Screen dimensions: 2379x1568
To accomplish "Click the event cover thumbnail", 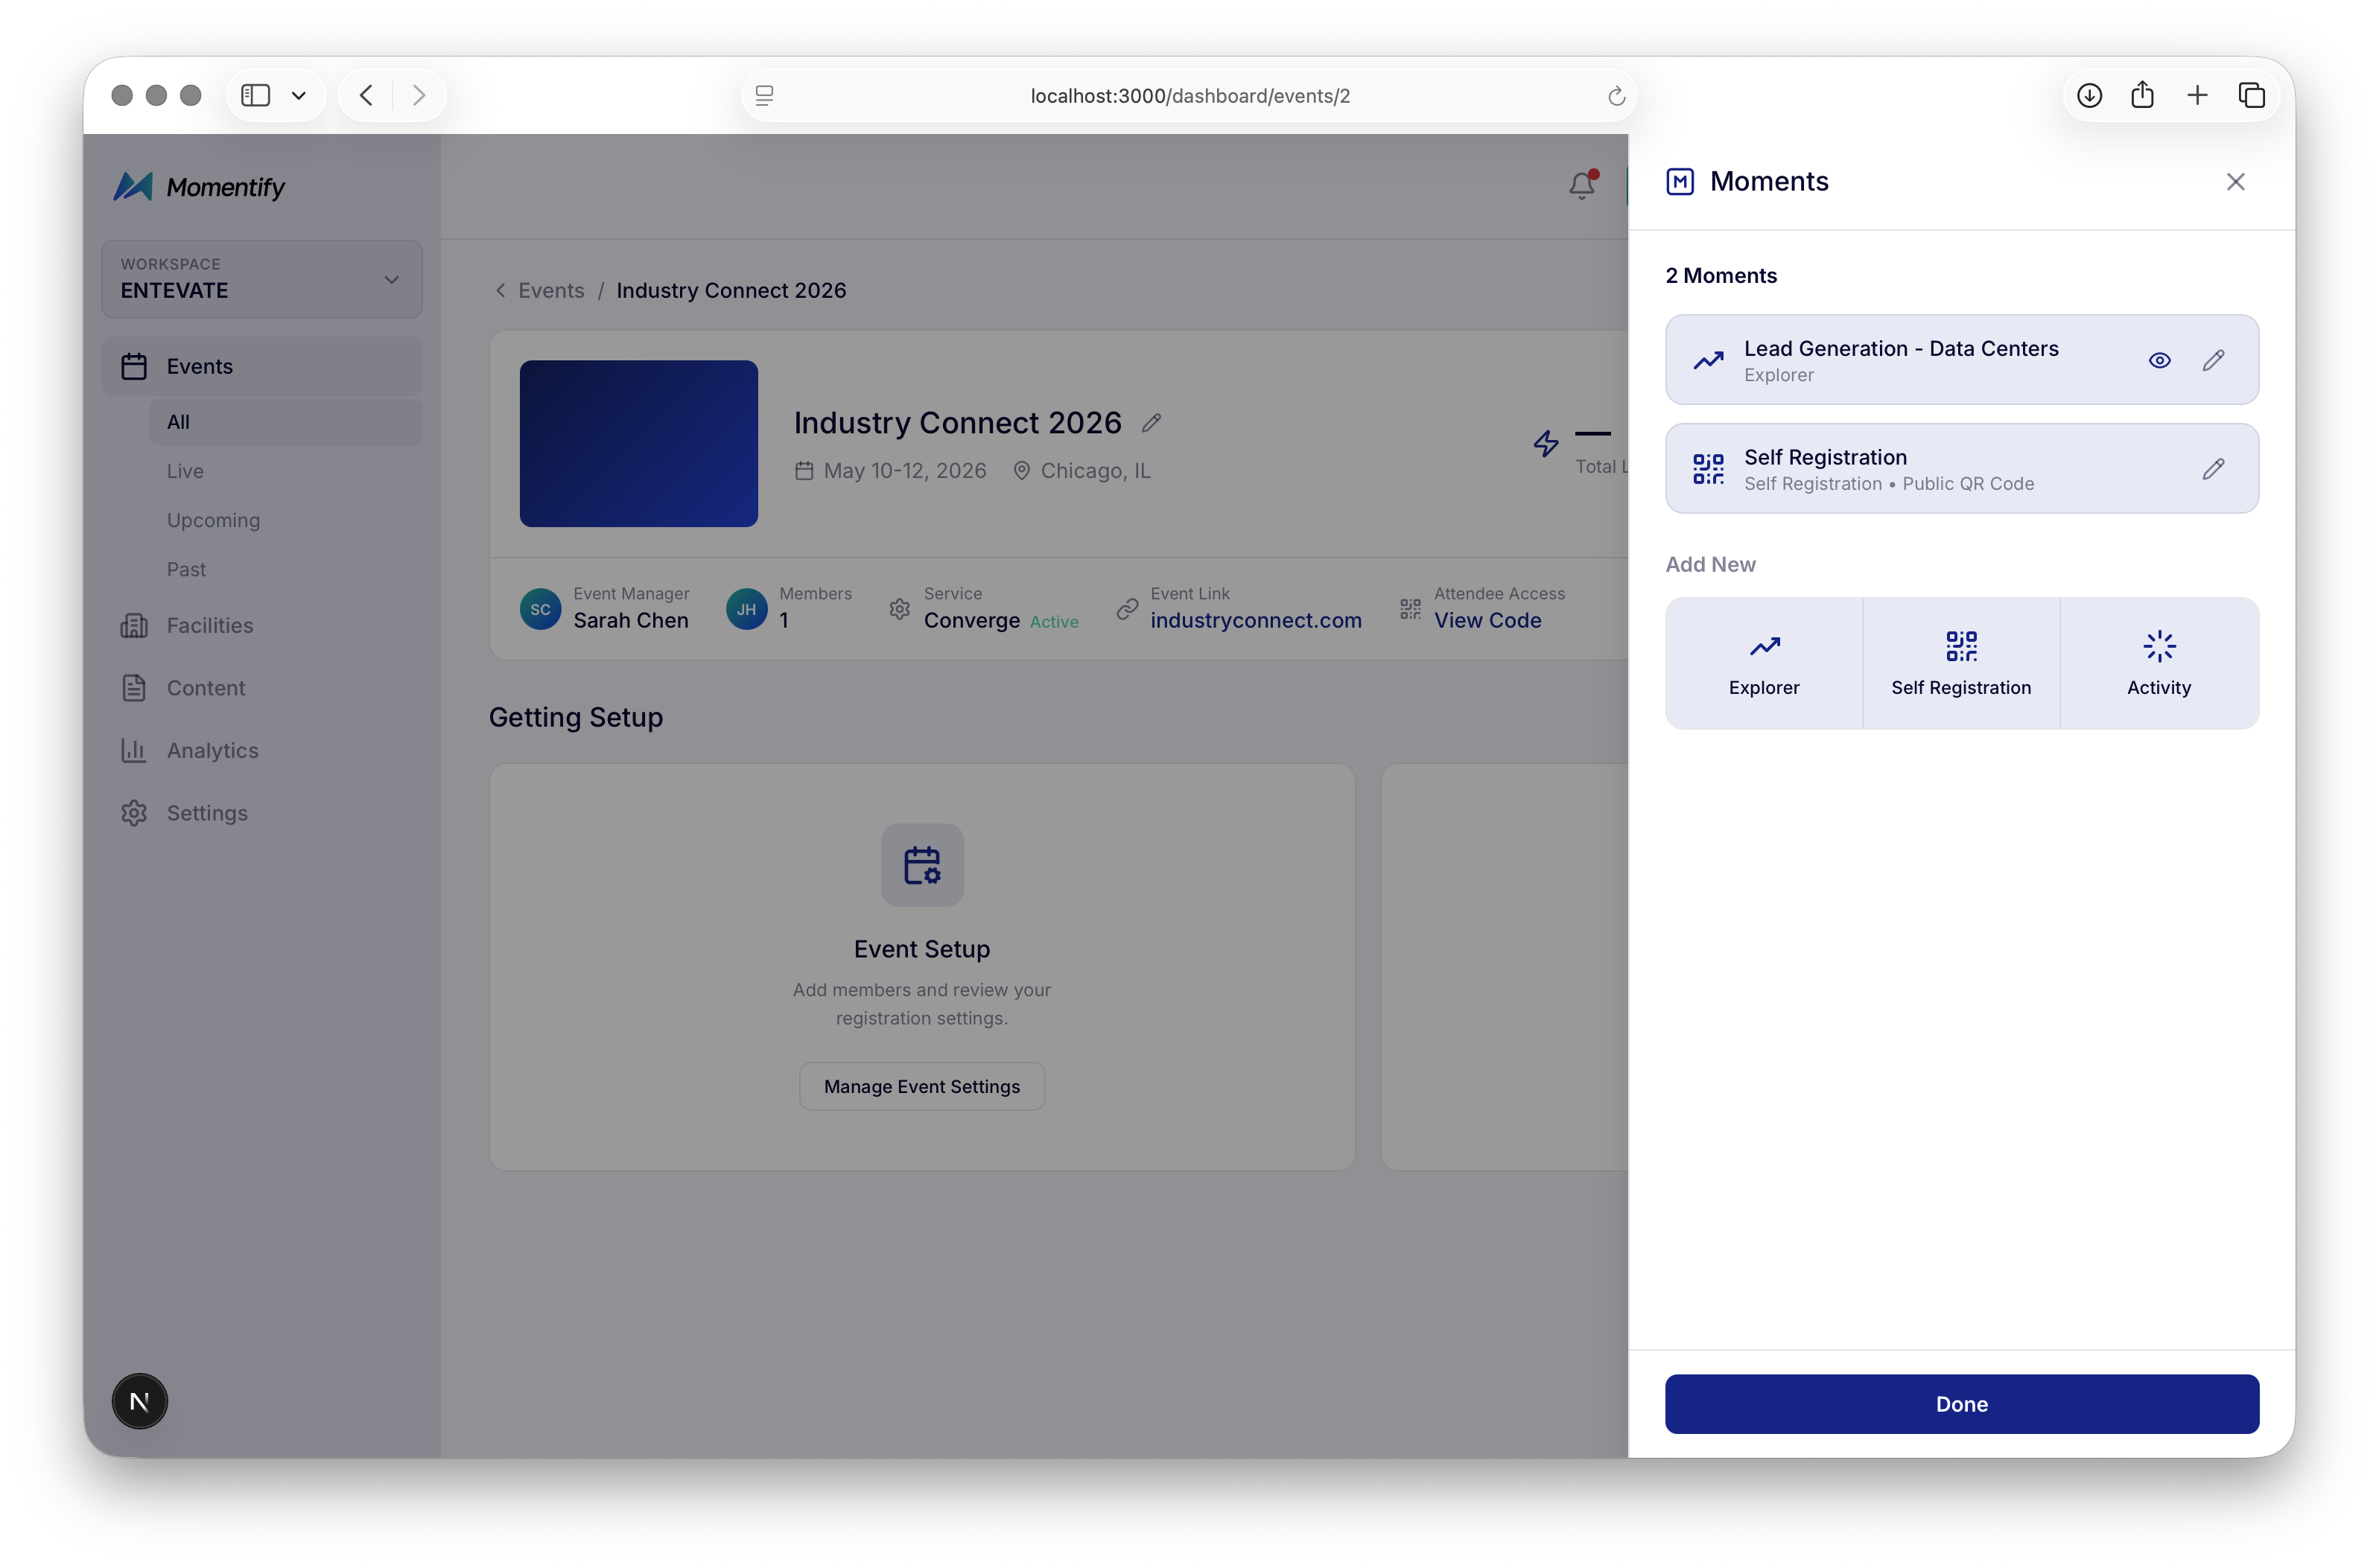I will tap(638, 444).
